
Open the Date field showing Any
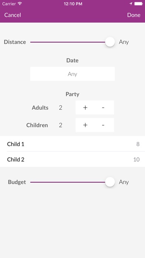[72, 74]
